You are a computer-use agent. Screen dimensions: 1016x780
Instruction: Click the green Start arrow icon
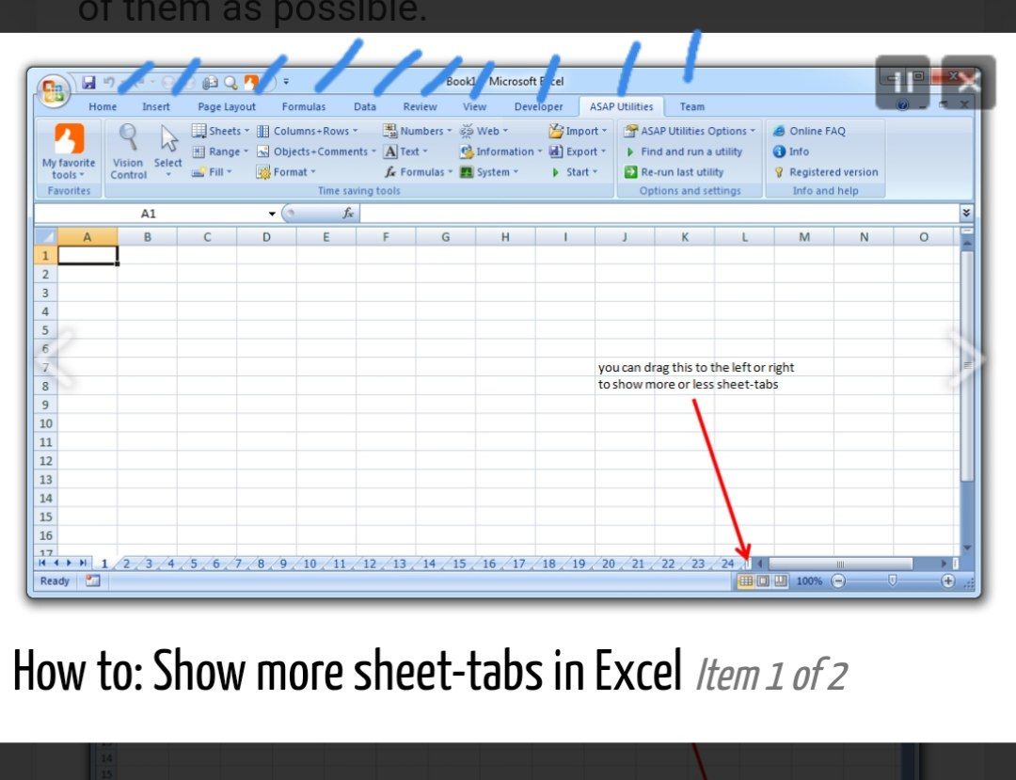pyautogui.click(x=555, y=172)
